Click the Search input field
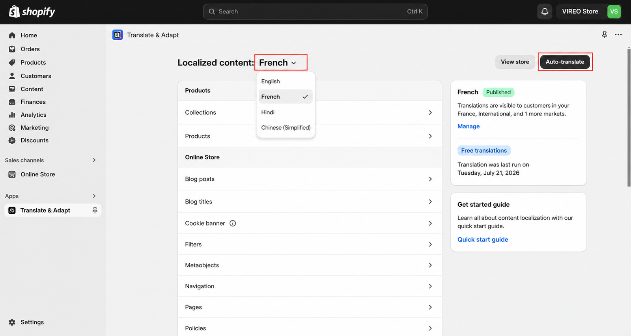This screenshot has height=336, width=631. 315,11
